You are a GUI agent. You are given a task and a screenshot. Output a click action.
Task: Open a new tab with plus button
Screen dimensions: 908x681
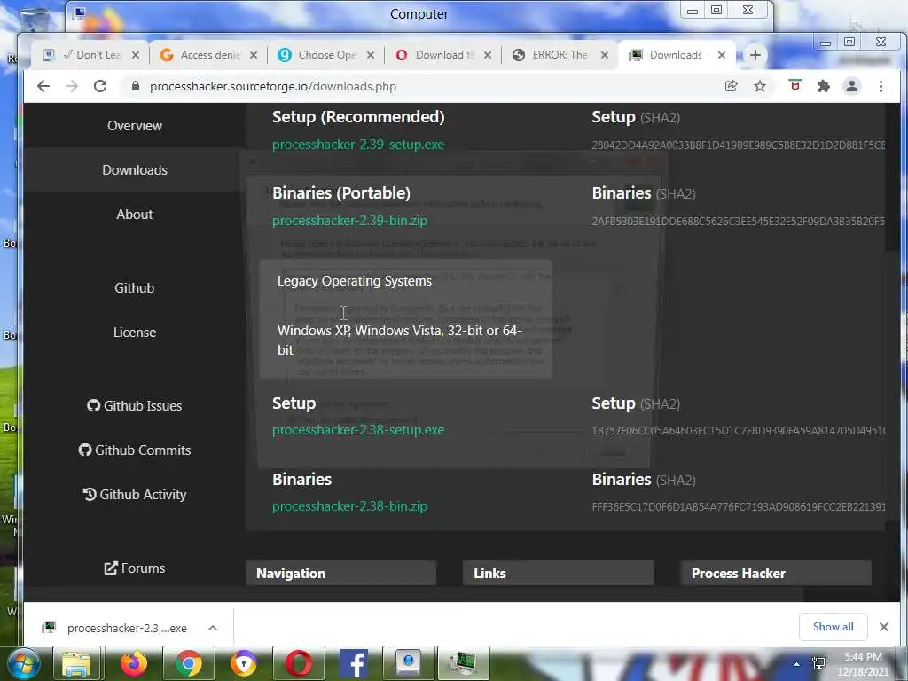(x=755, y=55)
